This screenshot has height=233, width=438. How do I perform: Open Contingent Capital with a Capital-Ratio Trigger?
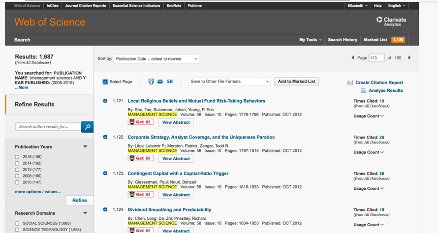[178, 174]
